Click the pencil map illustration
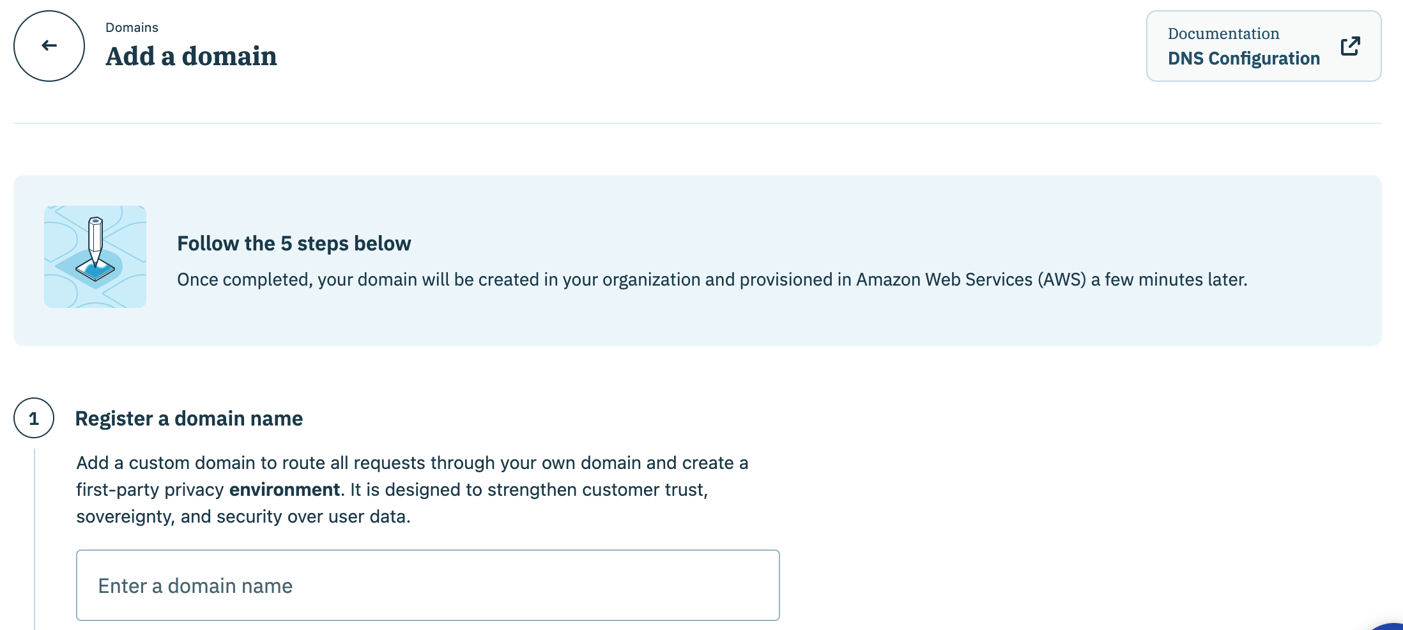This screenshot has height=630, width=1403. coord(95,257)
